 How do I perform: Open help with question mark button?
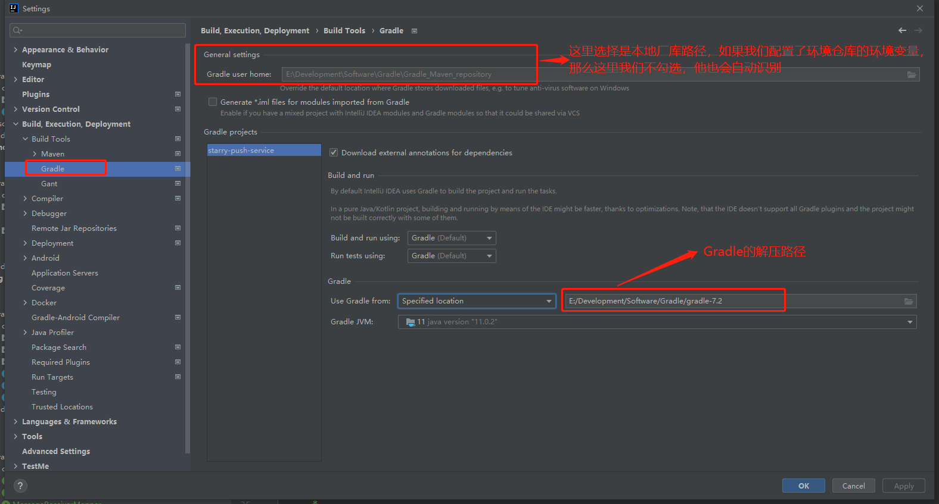(x=20, y=486)
